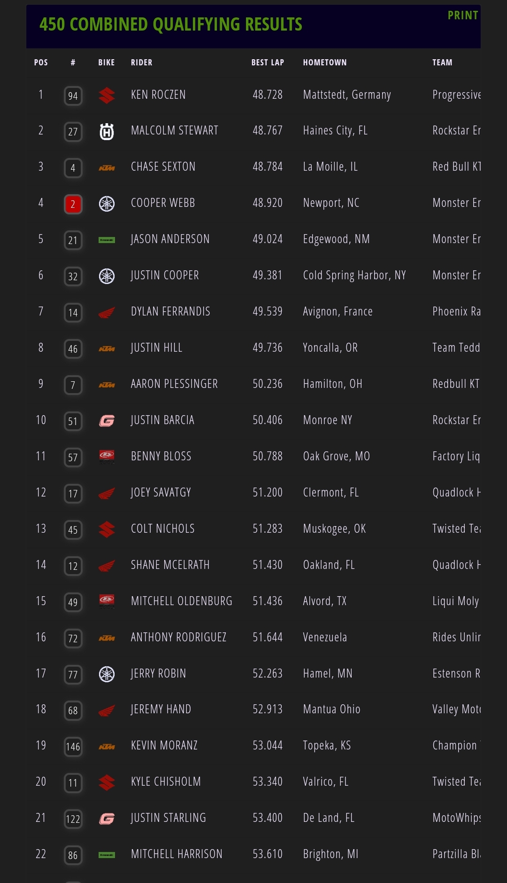Viewport: 507px width, 883px height.
Task: Click the number 94 rider badge
Action: tap(73, 96)
